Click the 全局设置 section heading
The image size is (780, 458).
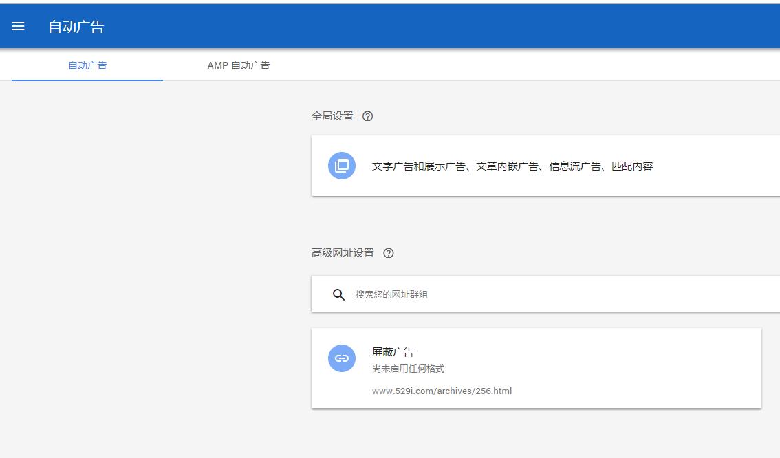332,116
